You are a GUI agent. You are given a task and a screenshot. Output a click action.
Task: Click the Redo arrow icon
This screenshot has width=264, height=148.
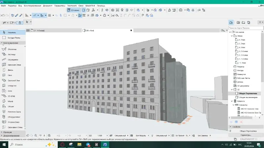coord(7,15)
